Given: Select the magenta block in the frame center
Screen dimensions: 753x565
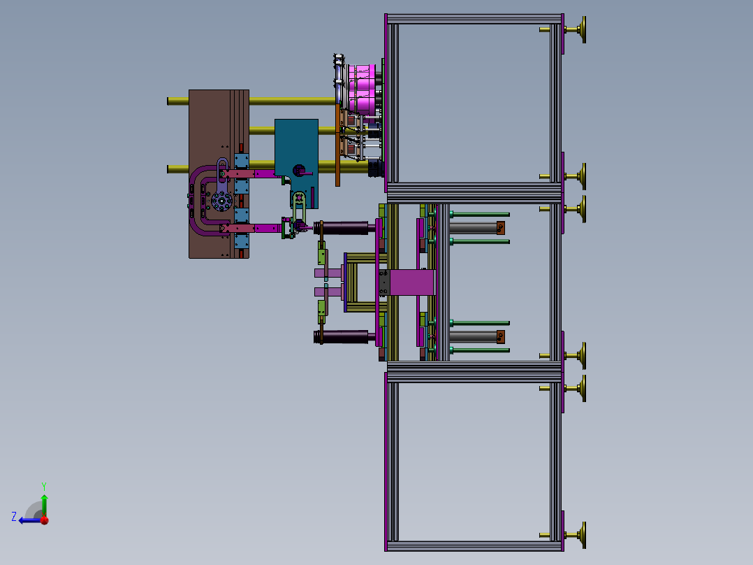Looking at the screenshot, I should (x=411, y=282).
